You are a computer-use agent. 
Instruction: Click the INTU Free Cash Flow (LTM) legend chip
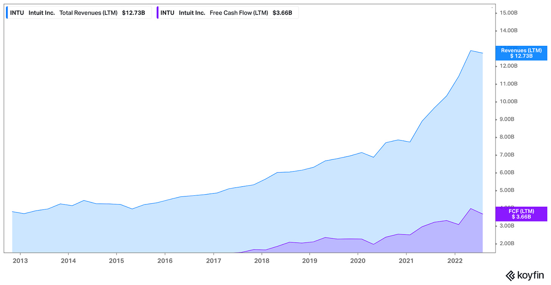pyautogui.click(x=227, y=13)
